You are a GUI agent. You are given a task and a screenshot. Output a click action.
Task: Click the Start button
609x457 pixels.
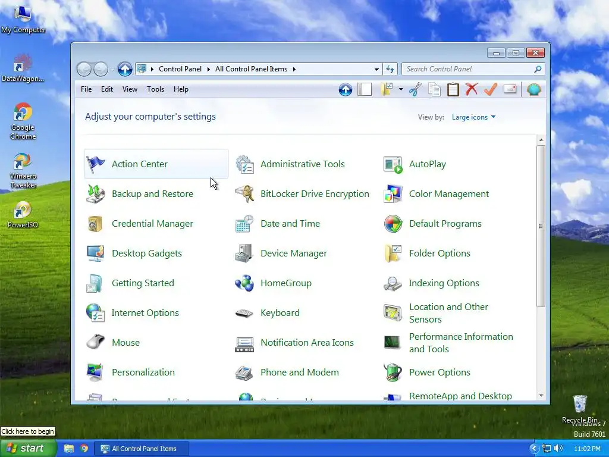point(28,448)
